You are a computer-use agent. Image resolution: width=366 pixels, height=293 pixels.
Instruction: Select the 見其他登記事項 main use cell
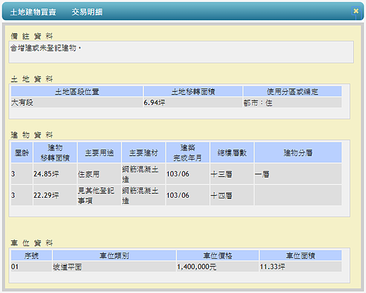99,195
